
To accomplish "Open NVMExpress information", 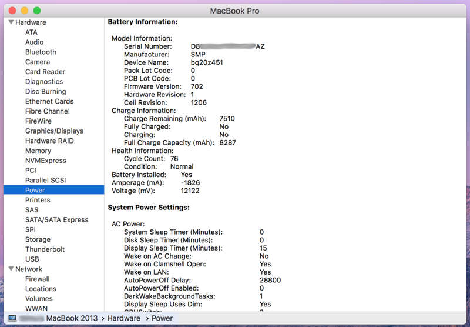I will click(x=46, y=161).
